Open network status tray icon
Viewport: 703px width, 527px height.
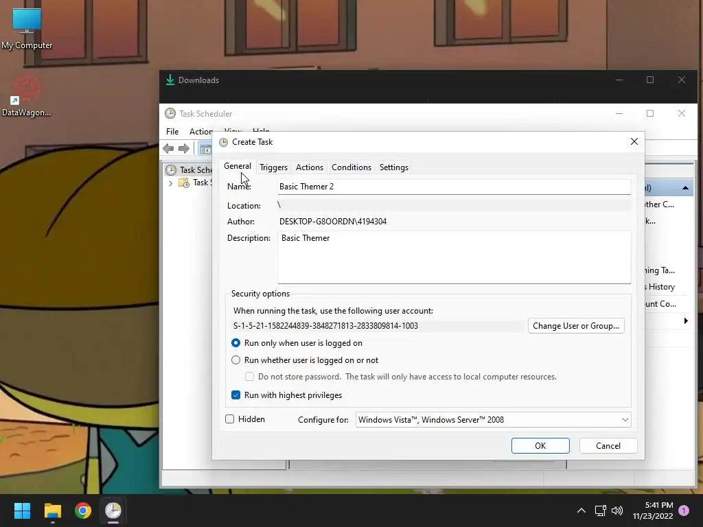pos(600,511)
